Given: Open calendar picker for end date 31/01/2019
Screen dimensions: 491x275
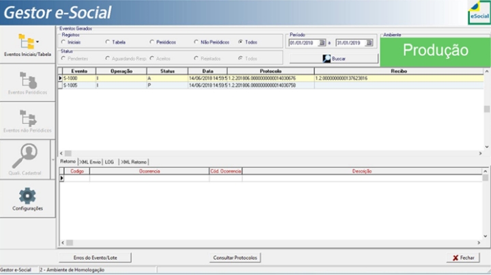Looking at the screenshot, I should 369,43.
